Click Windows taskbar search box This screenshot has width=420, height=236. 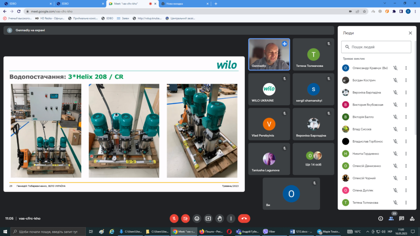click(48, 231)
